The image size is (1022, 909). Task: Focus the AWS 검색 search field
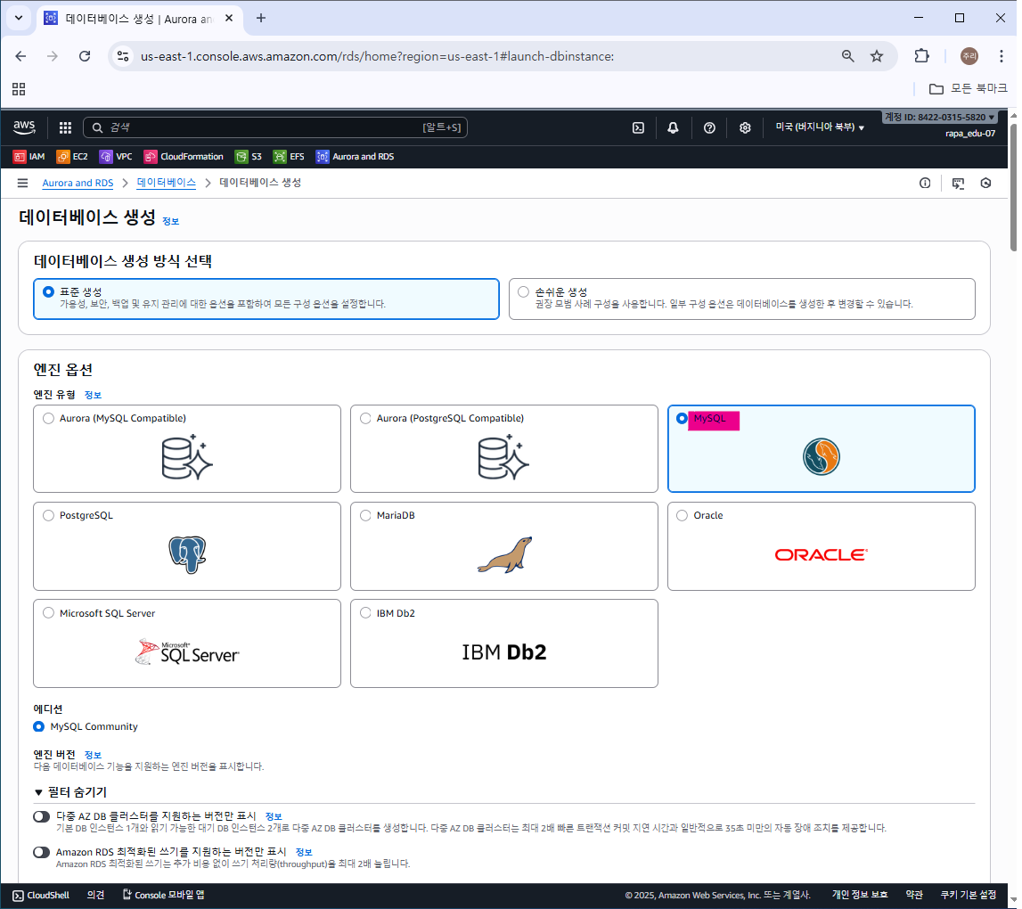[x=275, y=127]
